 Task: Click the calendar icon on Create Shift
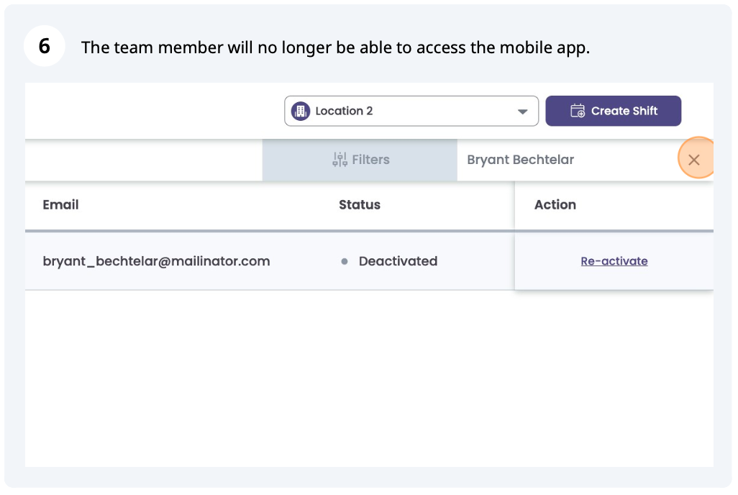(577, 111)
